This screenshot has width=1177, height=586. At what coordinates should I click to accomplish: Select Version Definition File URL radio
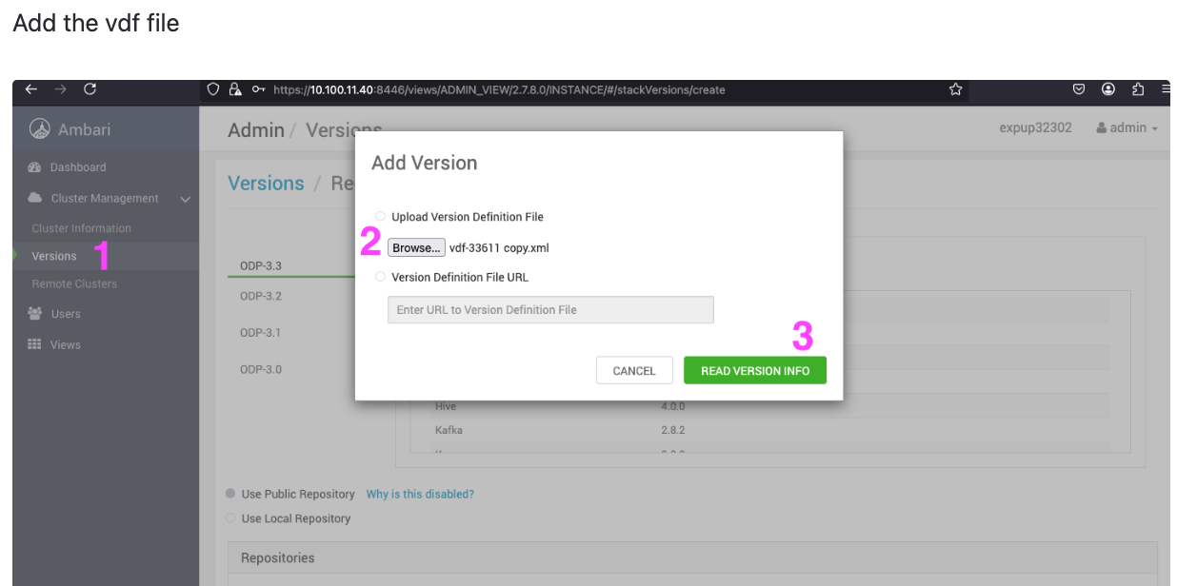[381, 277]
